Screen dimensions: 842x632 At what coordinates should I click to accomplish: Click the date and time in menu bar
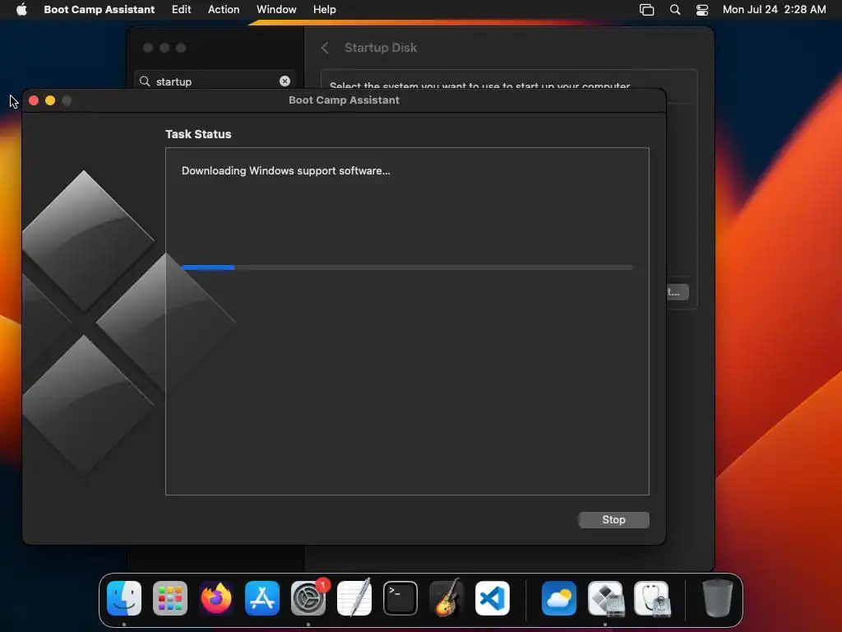point(774,9)
